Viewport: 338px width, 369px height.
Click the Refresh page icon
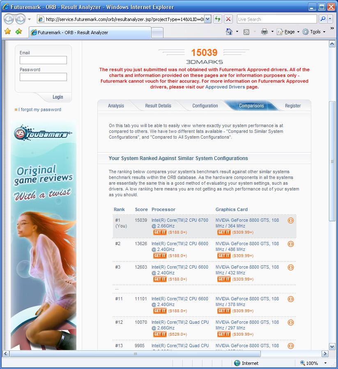pos(218,19)
